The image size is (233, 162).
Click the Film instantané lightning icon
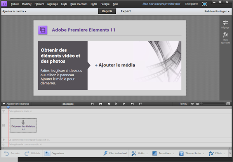106,153
